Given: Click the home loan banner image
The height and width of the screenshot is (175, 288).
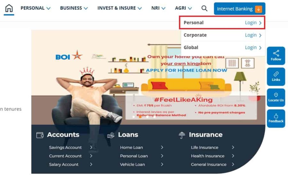Looking at the screenshot, I should pos(148,77).
